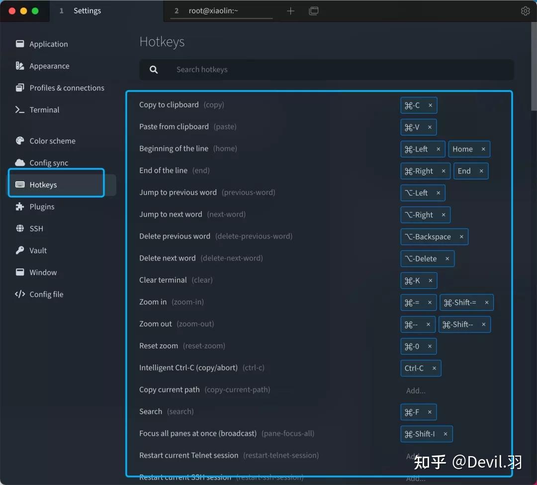Viewport: 537px width, 485px height.
Task: Switch to the Settings tab
Action: (x=87, y=10)
